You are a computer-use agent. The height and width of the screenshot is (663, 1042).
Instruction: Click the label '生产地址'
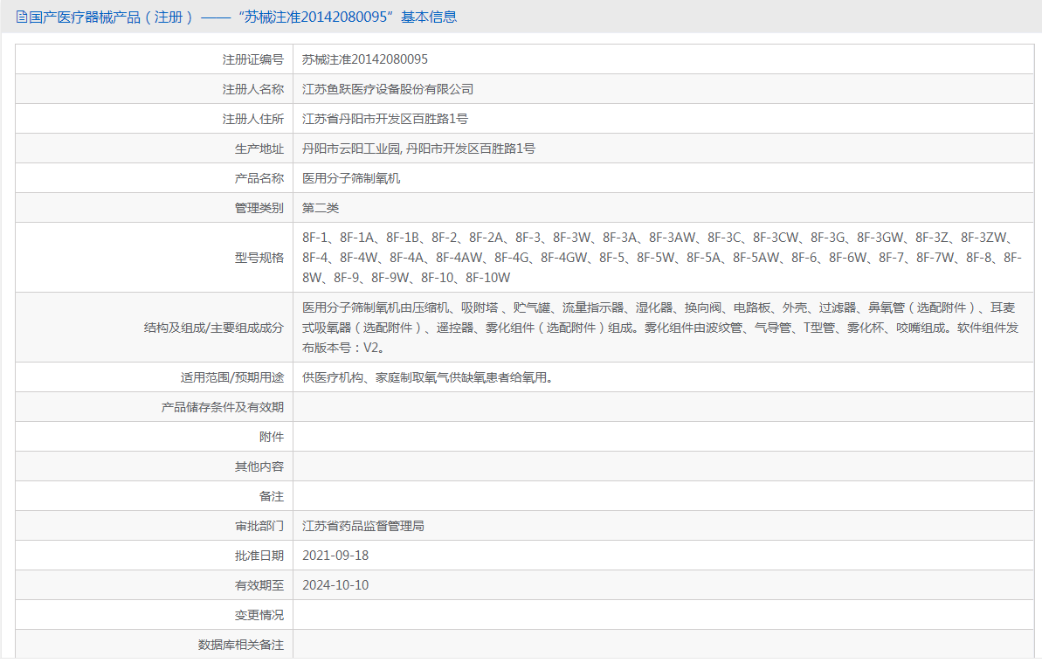click(x=259, y=148)
